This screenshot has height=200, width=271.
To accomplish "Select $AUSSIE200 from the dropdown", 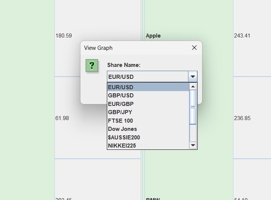I will pyautogui.click(x=148, y=137).
